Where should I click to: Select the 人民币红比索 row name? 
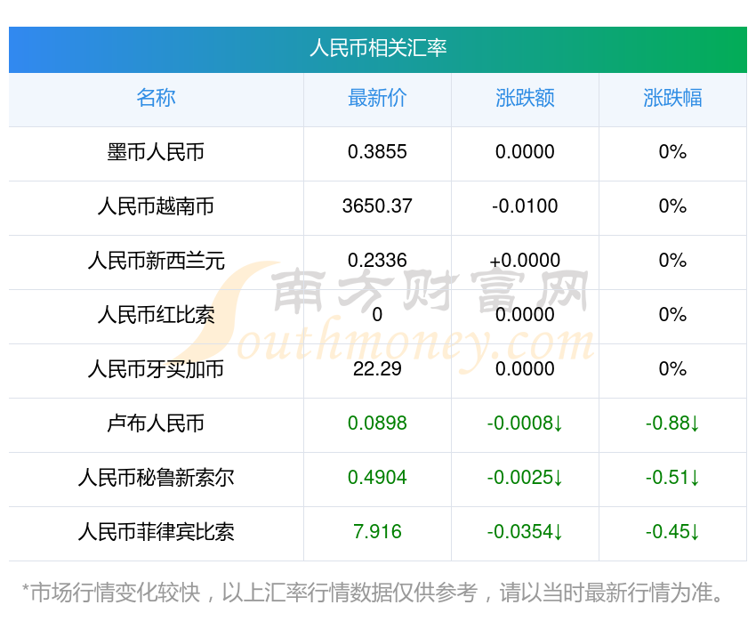156,315
